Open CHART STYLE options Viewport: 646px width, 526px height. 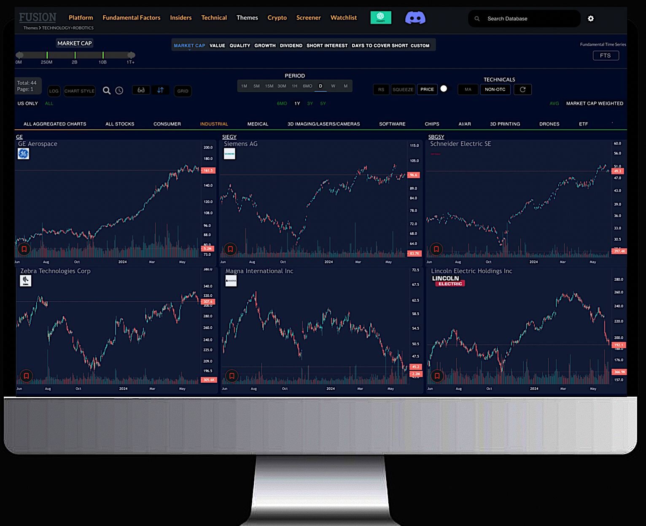(79, 91)
